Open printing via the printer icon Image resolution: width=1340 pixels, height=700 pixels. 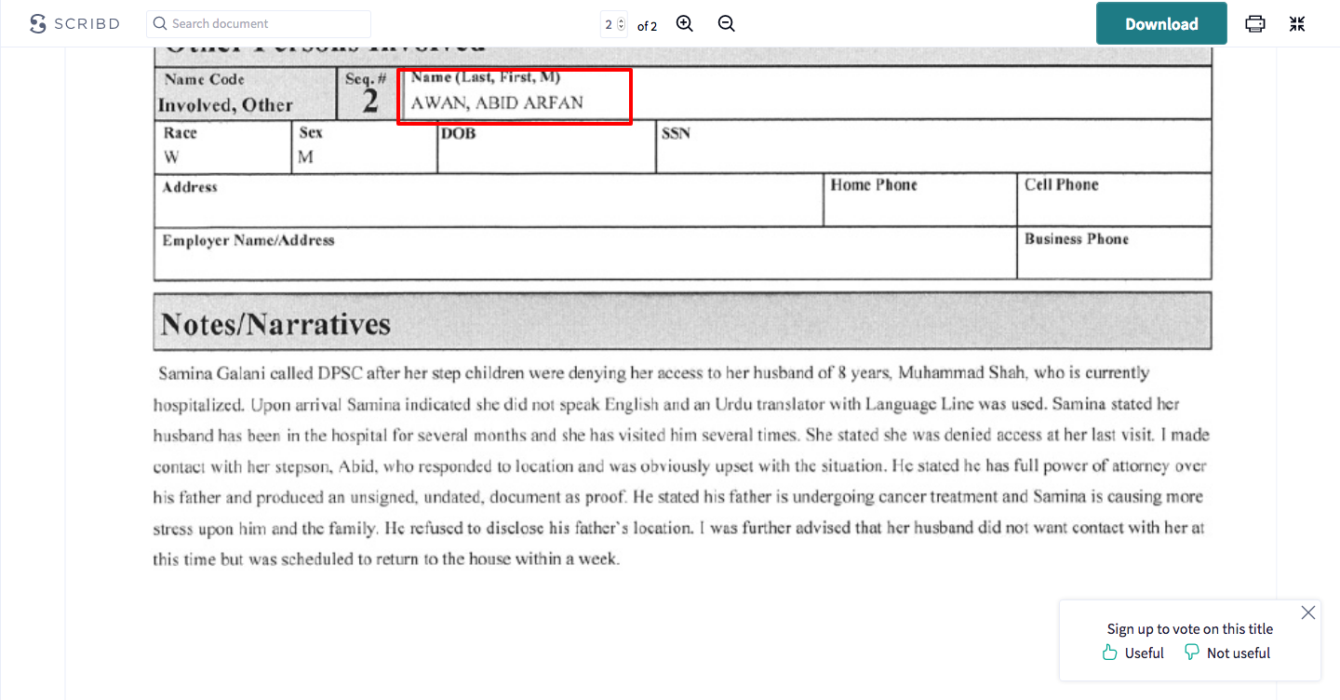coord(1254,23)
